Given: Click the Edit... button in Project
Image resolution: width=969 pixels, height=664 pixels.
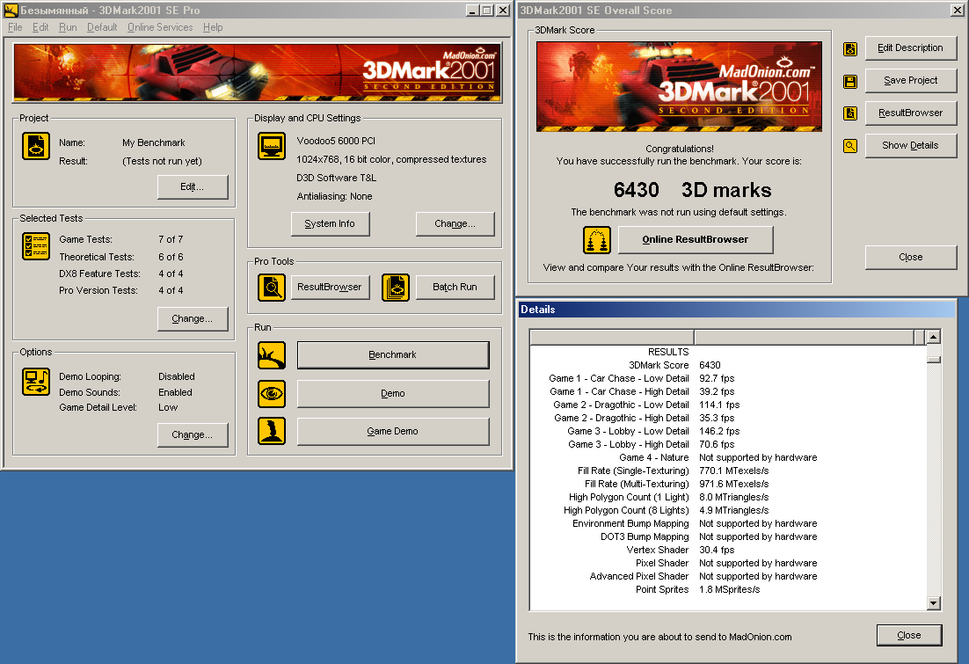Looking at the screenshot, I should [193, 186].
